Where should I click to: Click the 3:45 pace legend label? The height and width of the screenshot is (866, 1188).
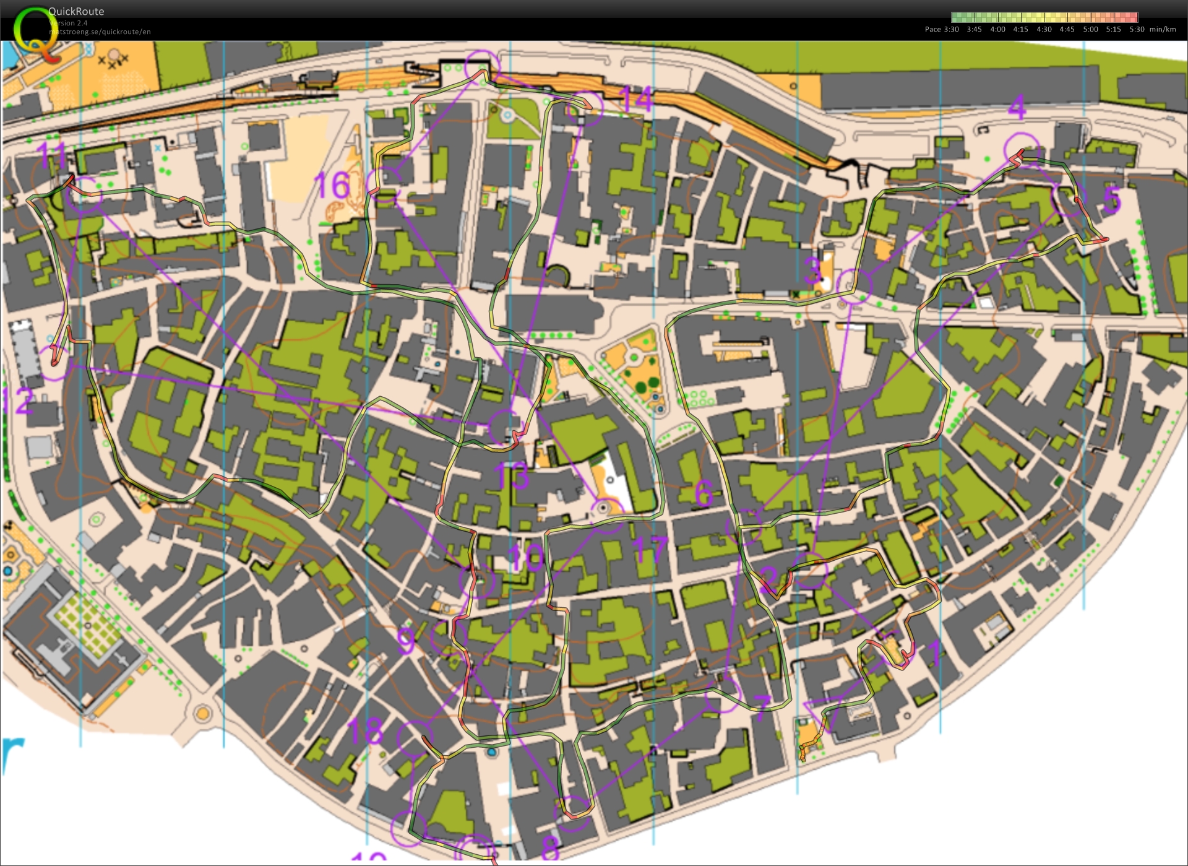point(975,29)
